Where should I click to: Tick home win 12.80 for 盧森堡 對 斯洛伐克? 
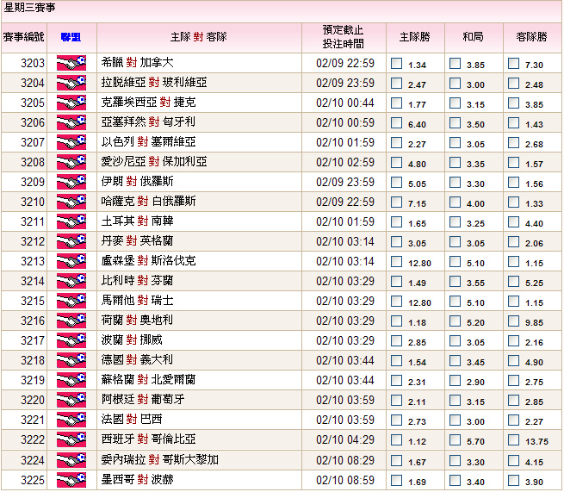click(396, 261)
